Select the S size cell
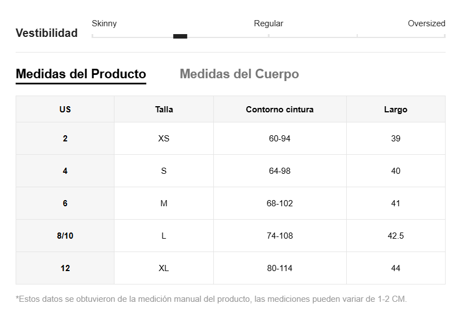This screenshot has width=459, height=313. pos(164,171)
